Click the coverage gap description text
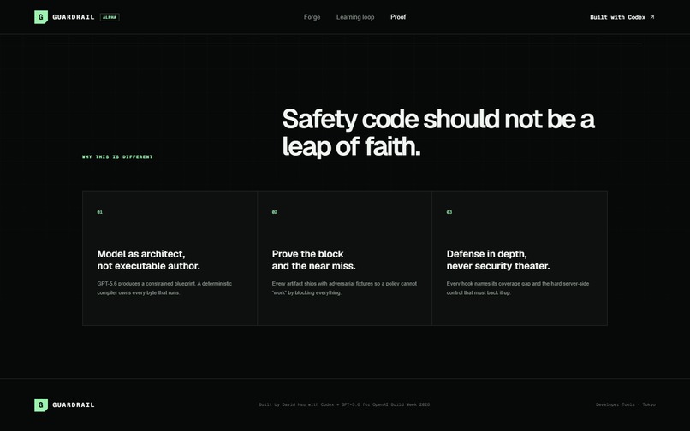This screenshot has height=431, width=690. pos(517,288)
